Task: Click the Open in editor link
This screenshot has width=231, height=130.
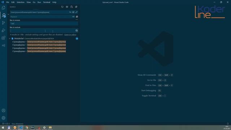Action: (70, 35)
